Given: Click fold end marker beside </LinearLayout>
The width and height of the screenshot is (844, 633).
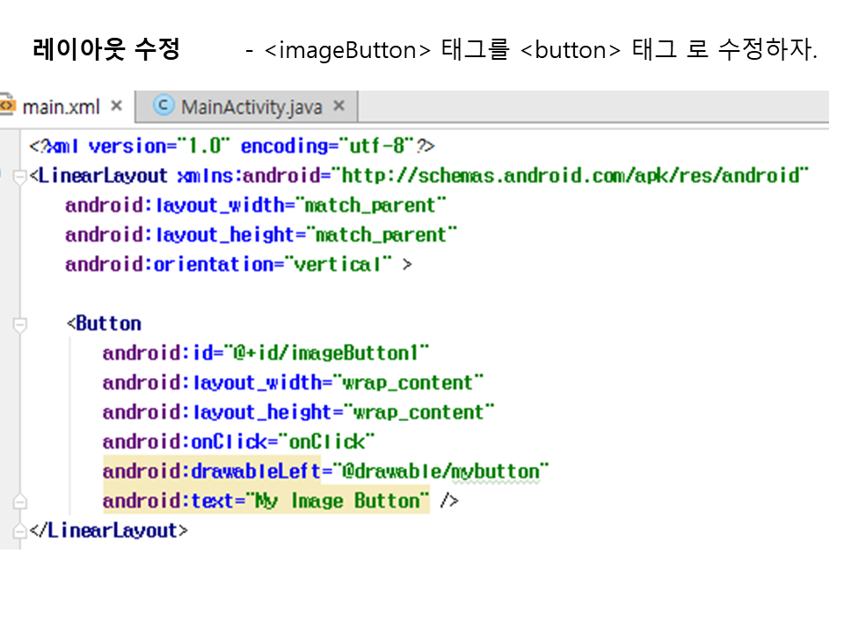Looking at the screenshot, I should [x=20, y=532].
